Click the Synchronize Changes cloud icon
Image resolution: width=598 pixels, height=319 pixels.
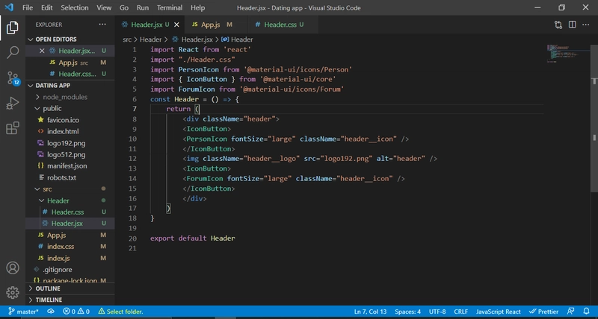tap(50, 312)
